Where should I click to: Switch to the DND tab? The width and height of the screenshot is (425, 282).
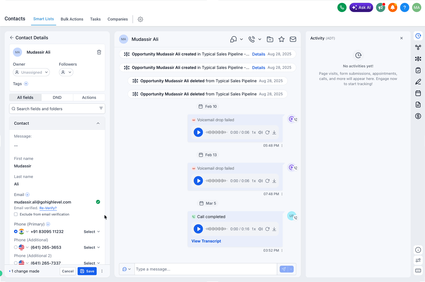point(57,97)
